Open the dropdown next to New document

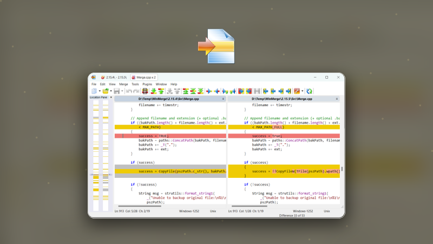100,91
